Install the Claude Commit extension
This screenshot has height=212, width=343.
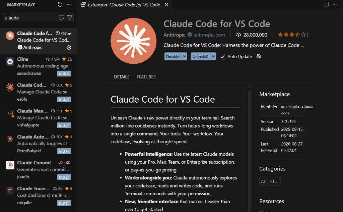click(x=64, y=177)
